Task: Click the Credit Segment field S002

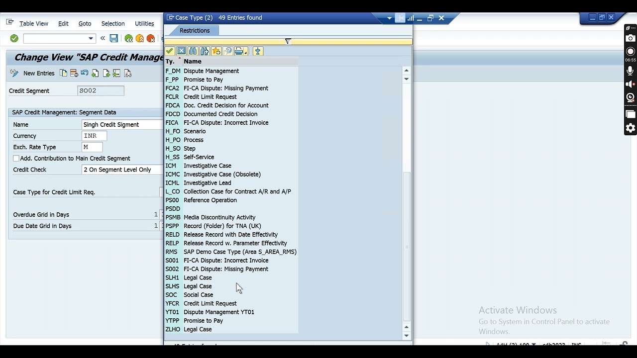Action: coord(101,90)
